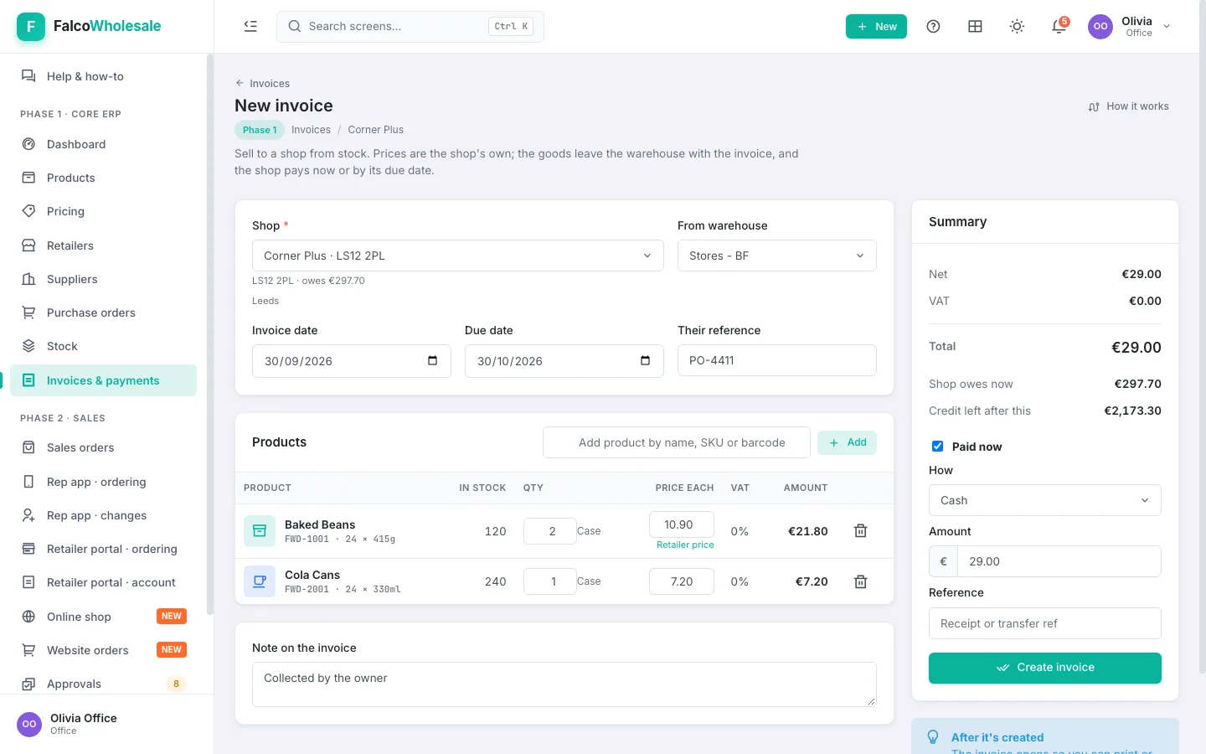Image resolution: width=1206 pixels, height=754 pixels.
Task: Click the Cola Cans quantity field
Action: [550, 581]
